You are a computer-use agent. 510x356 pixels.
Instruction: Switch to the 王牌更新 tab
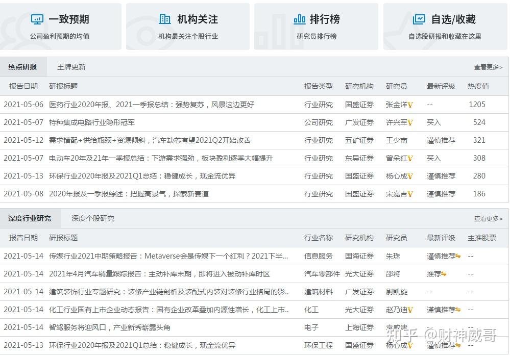click(71, 67)
